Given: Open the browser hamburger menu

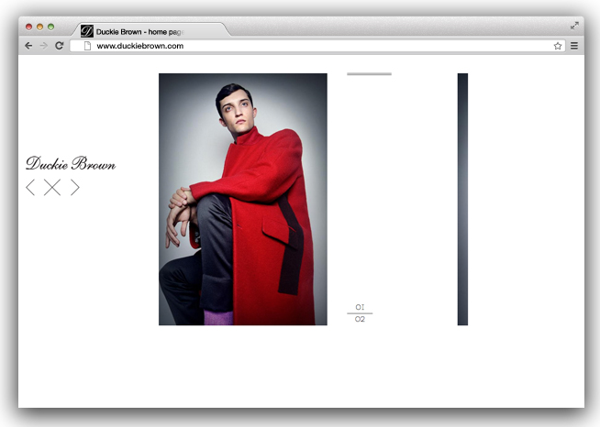Looking at the screenshot, I should (574, 46).
